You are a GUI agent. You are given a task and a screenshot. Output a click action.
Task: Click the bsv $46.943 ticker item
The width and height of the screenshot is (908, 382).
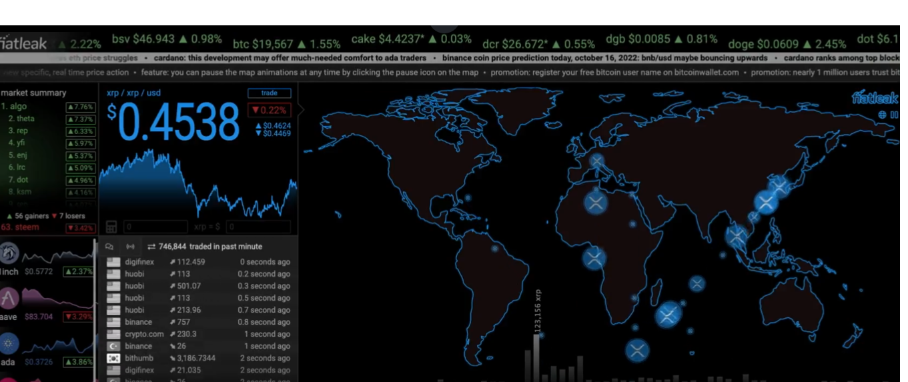[x=167, y=40]
